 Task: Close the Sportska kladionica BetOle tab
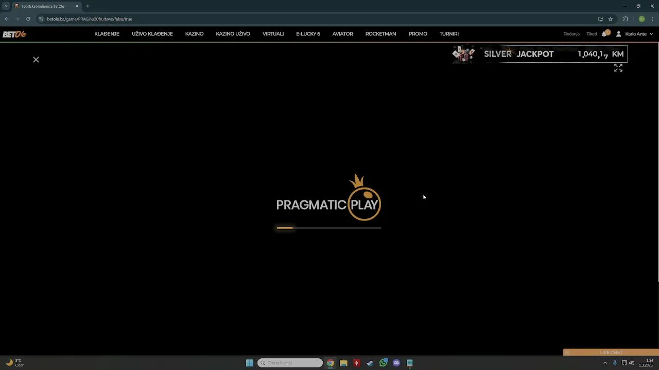77,6
